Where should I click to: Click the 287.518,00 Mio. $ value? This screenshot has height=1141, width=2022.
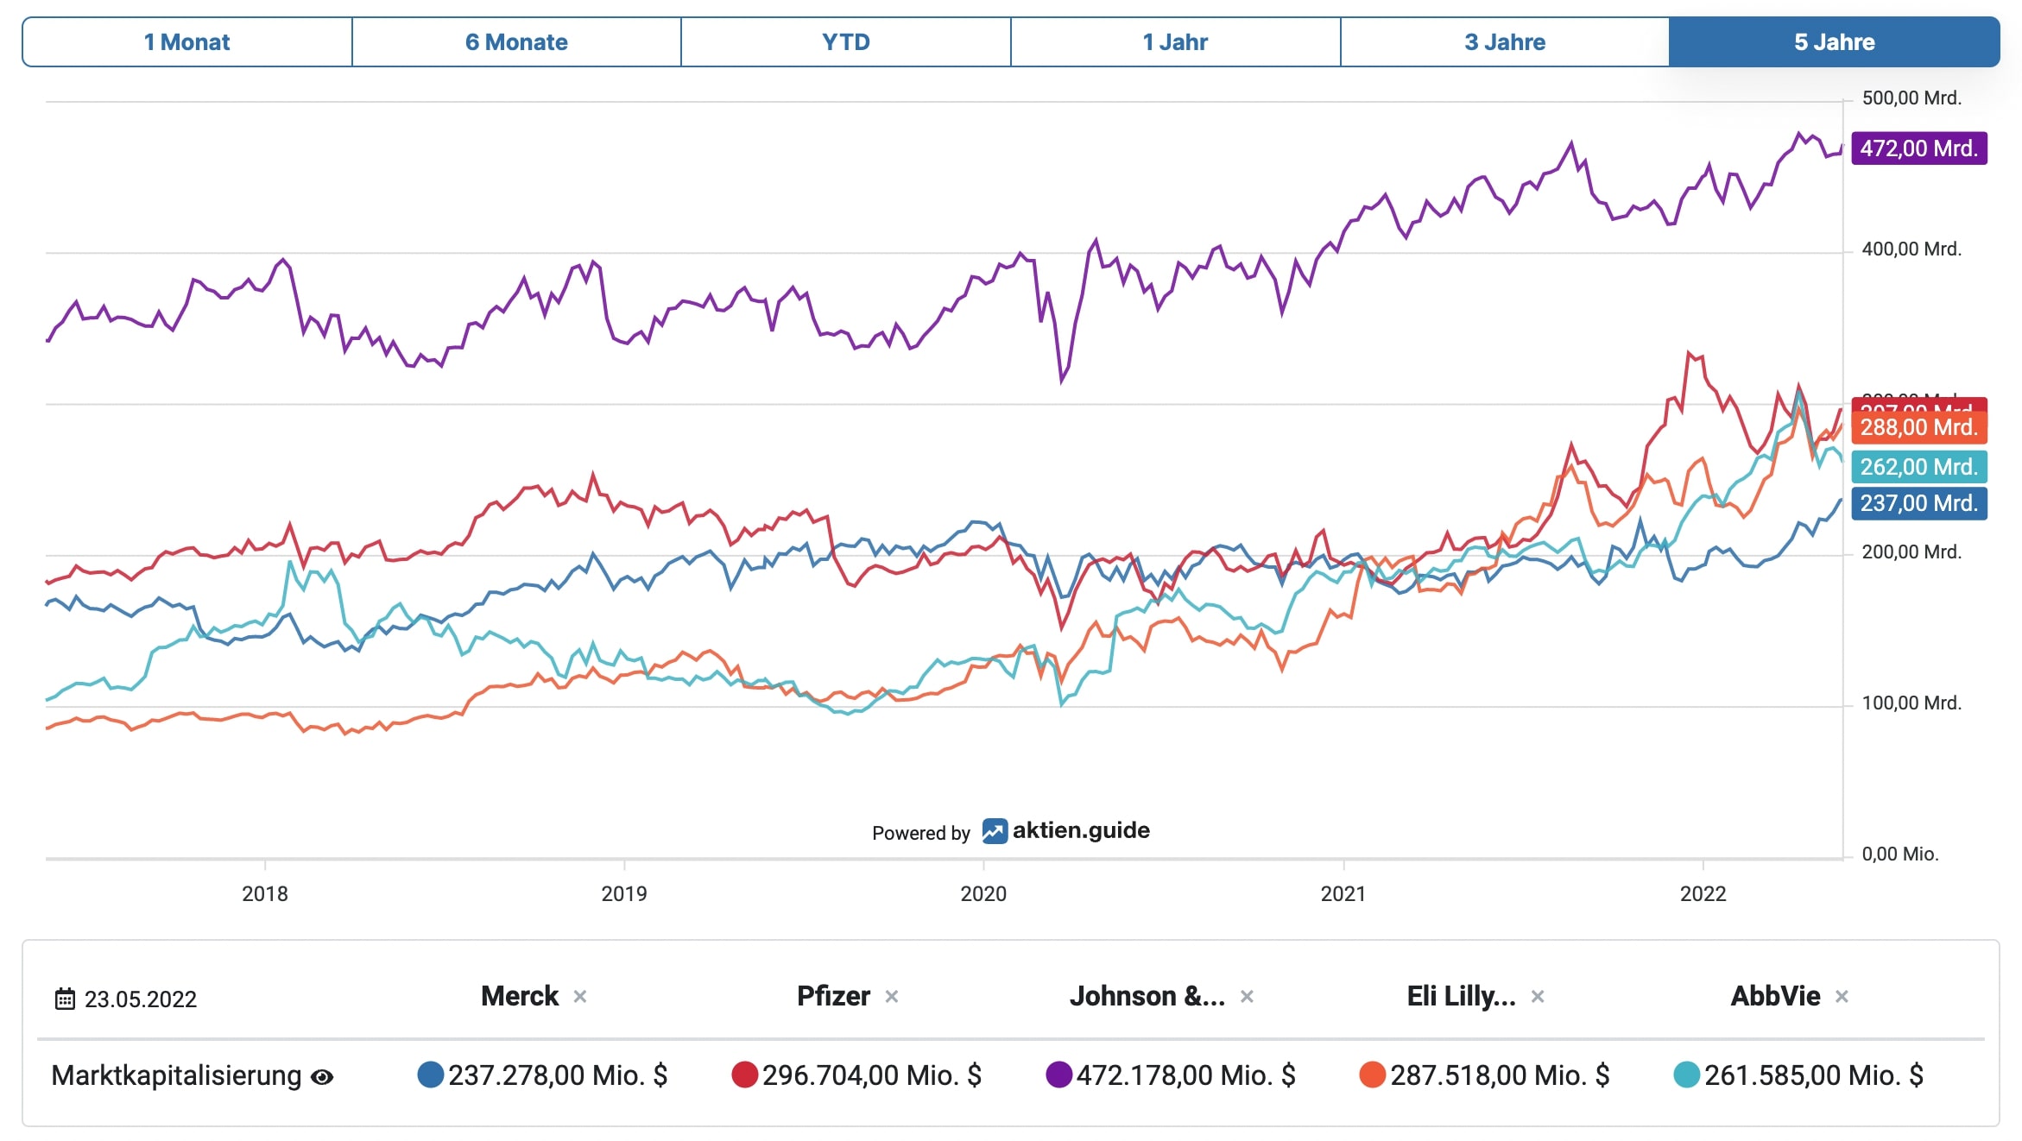1500,1075
